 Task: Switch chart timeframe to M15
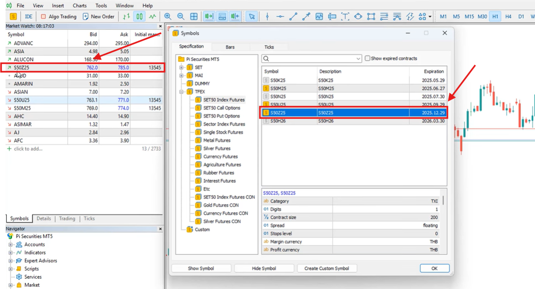469,17
